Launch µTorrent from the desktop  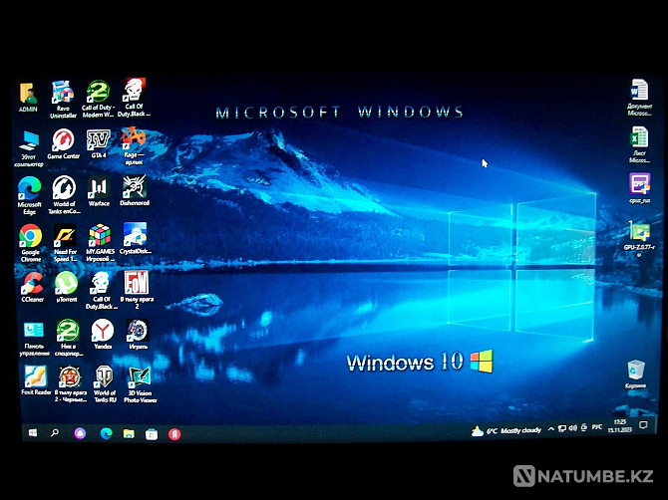[67, 287]
